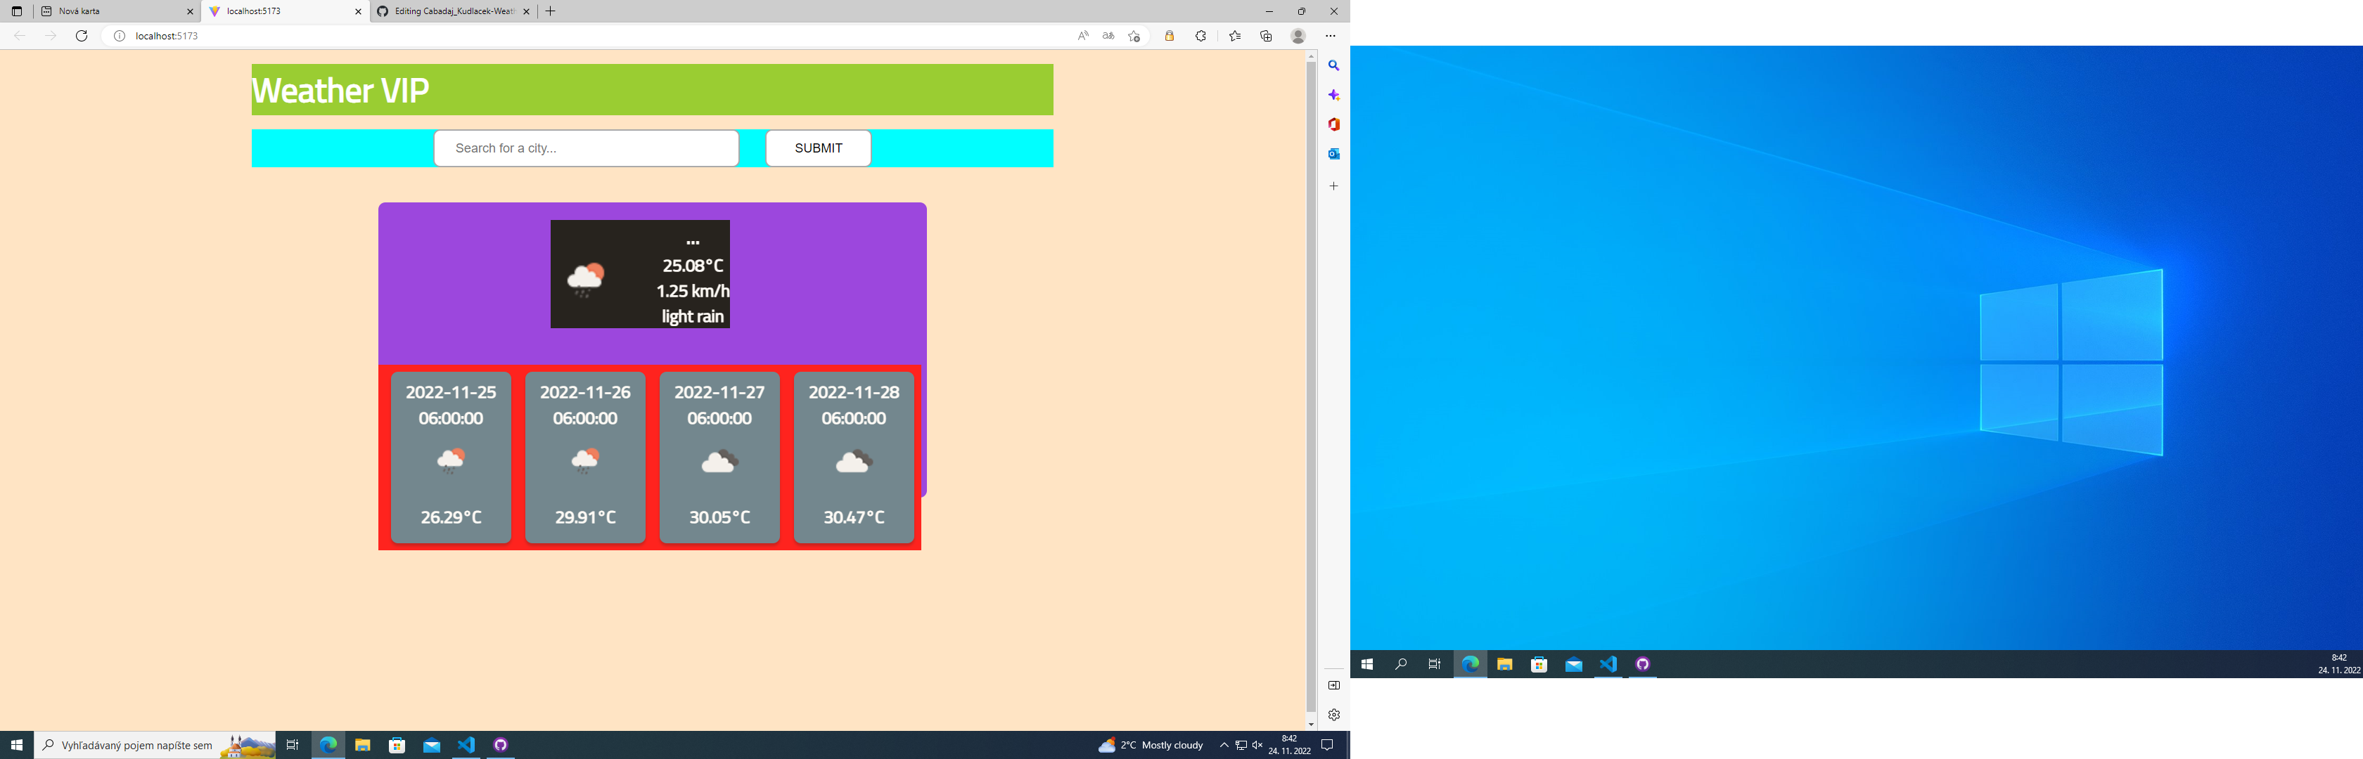Click the 25.08°C current weather card
The image size is (2363, 759).
[x=640, y=274]
